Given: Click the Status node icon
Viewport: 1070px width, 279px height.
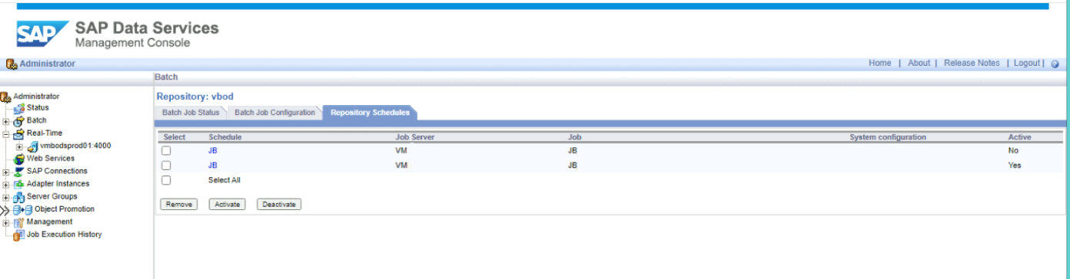Looking at the screenshot, I should 19,108.
